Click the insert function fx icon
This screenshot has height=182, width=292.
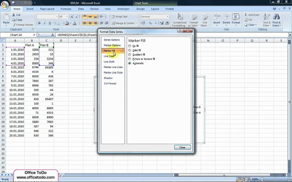pyautogui.click(x=53, y=35)
